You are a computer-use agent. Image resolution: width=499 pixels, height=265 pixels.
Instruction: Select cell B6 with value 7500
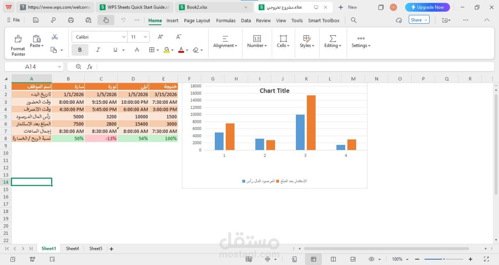[68, 124]
